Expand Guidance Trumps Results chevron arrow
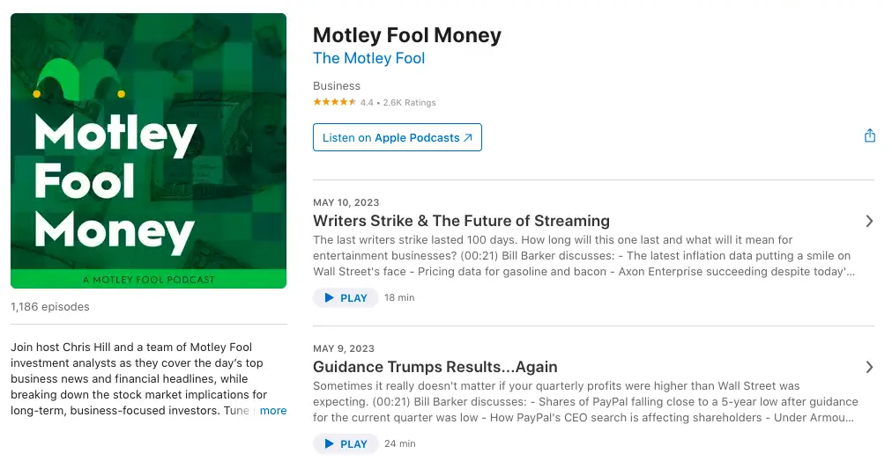This screenshot has height=461, width=892. pyautogui.click(x=869, y=367)
